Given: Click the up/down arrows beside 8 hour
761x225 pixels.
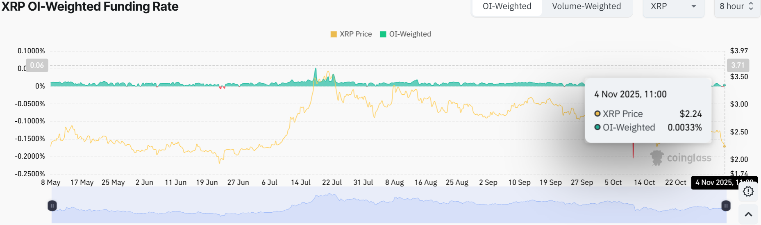Looking at the screenshot, I should tap(751, 7).
